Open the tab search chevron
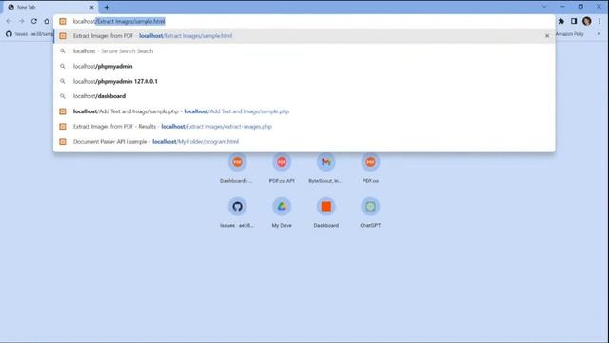The image size is (609, 343). point(544,7)
